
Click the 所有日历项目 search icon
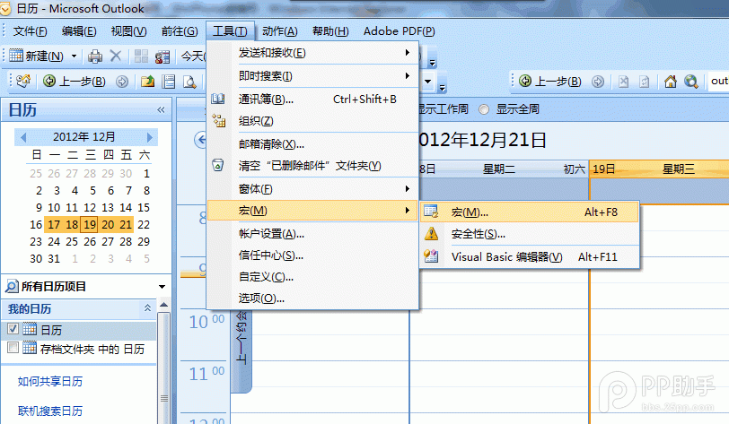tap(12, 287)
